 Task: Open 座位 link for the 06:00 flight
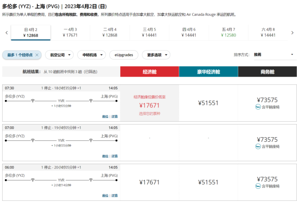pos(105,195)
